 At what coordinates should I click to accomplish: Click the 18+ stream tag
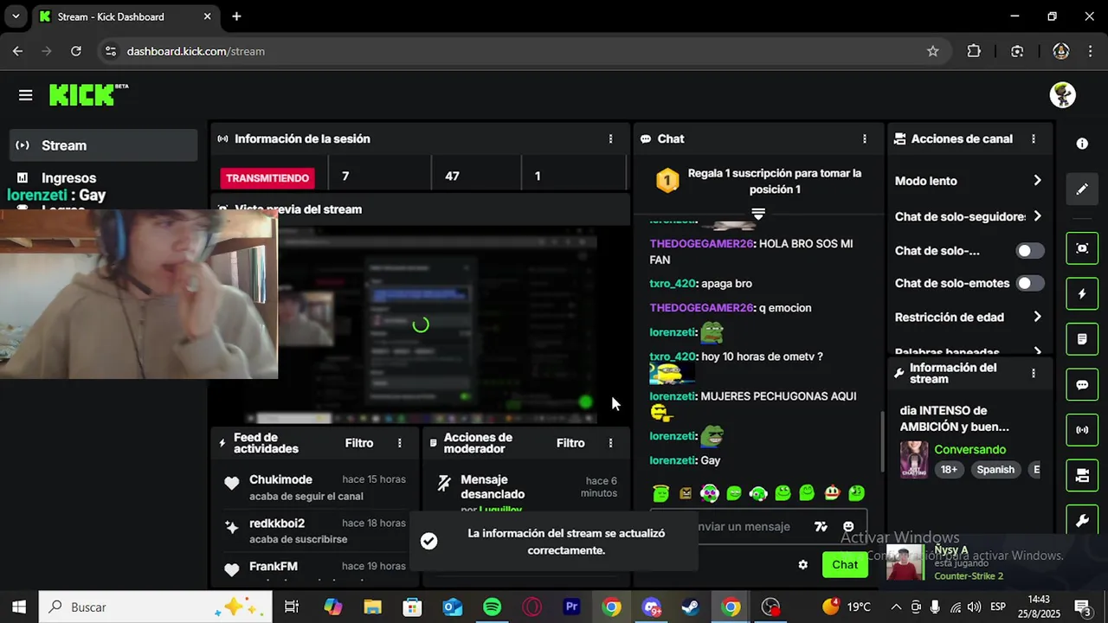click(x=949, y=470)
